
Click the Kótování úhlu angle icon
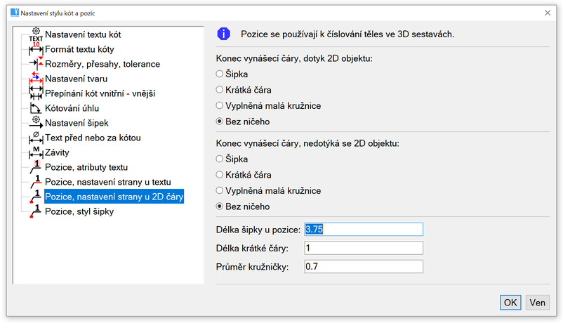pyautogui.click(x=37, y=108)
